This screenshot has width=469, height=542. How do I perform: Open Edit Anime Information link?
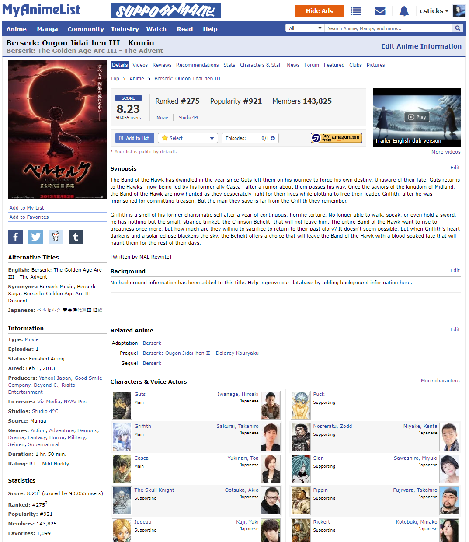(x=421, y=46)
